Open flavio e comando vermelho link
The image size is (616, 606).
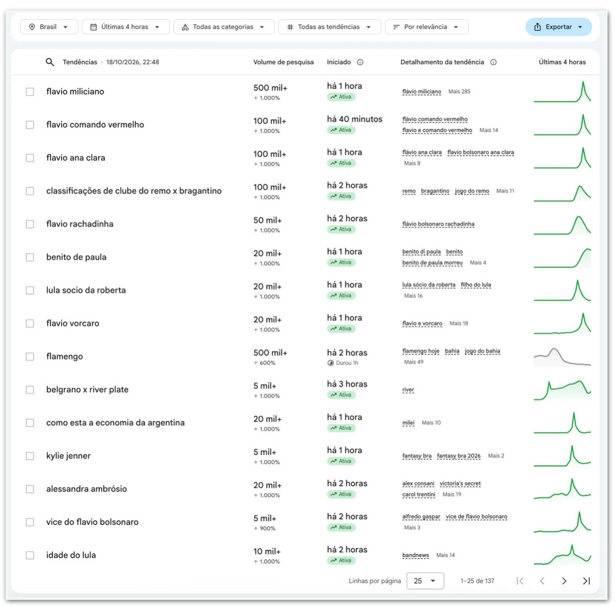[x=437, y=130]
